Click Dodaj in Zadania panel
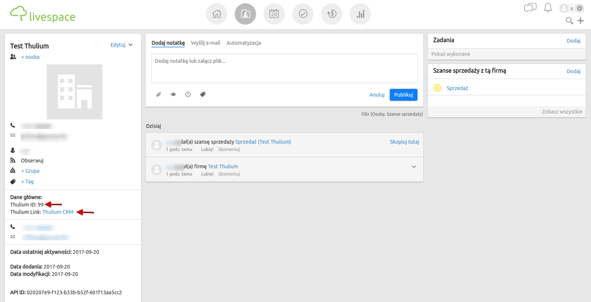The image size is (591, 302). pos(574,41)
